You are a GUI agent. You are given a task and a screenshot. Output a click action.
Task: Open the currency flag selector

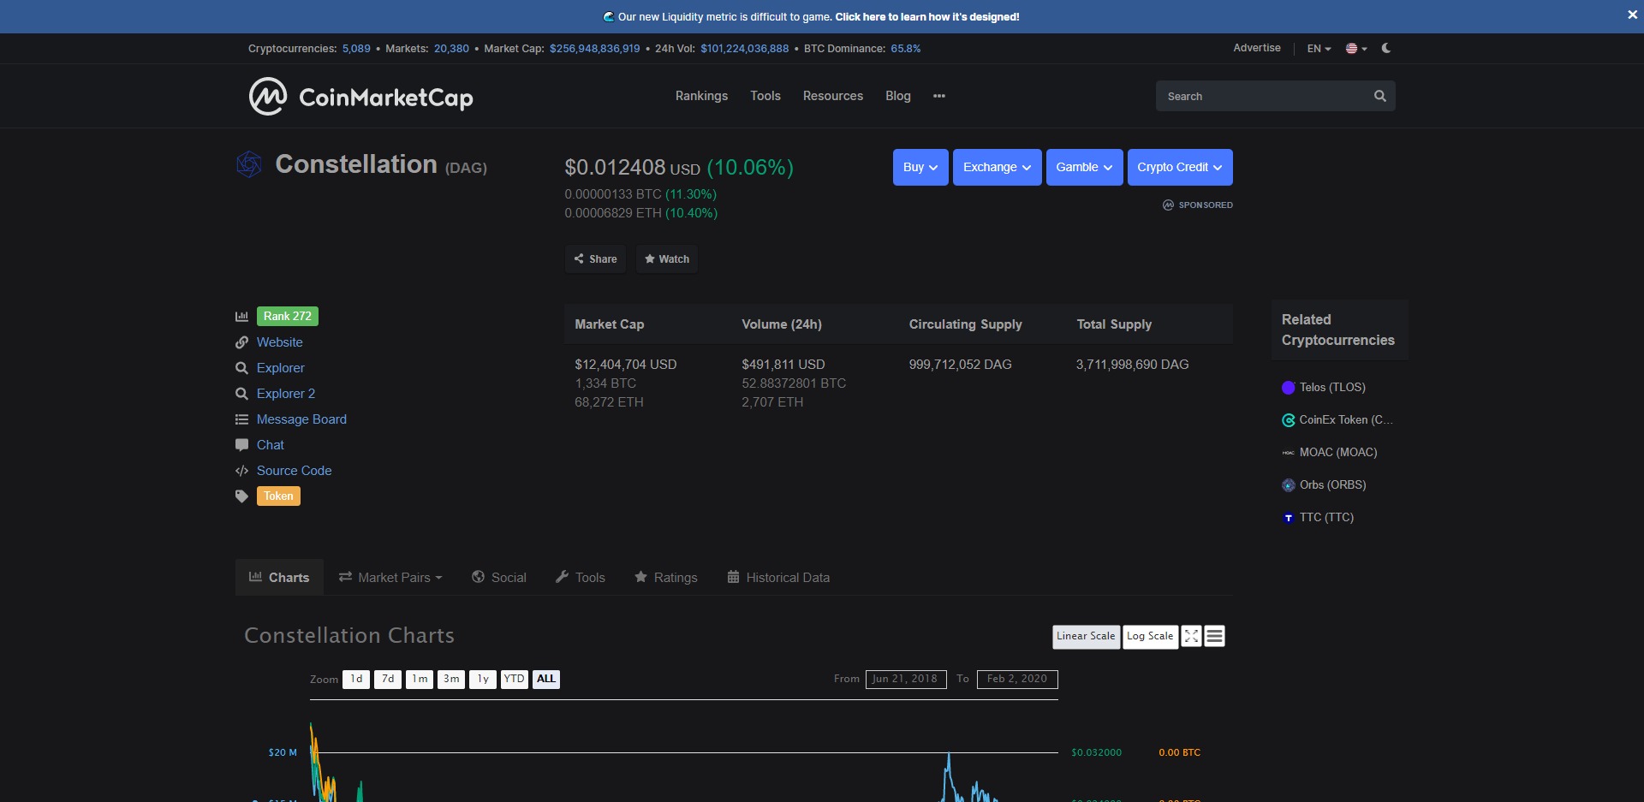(1356, 49)
